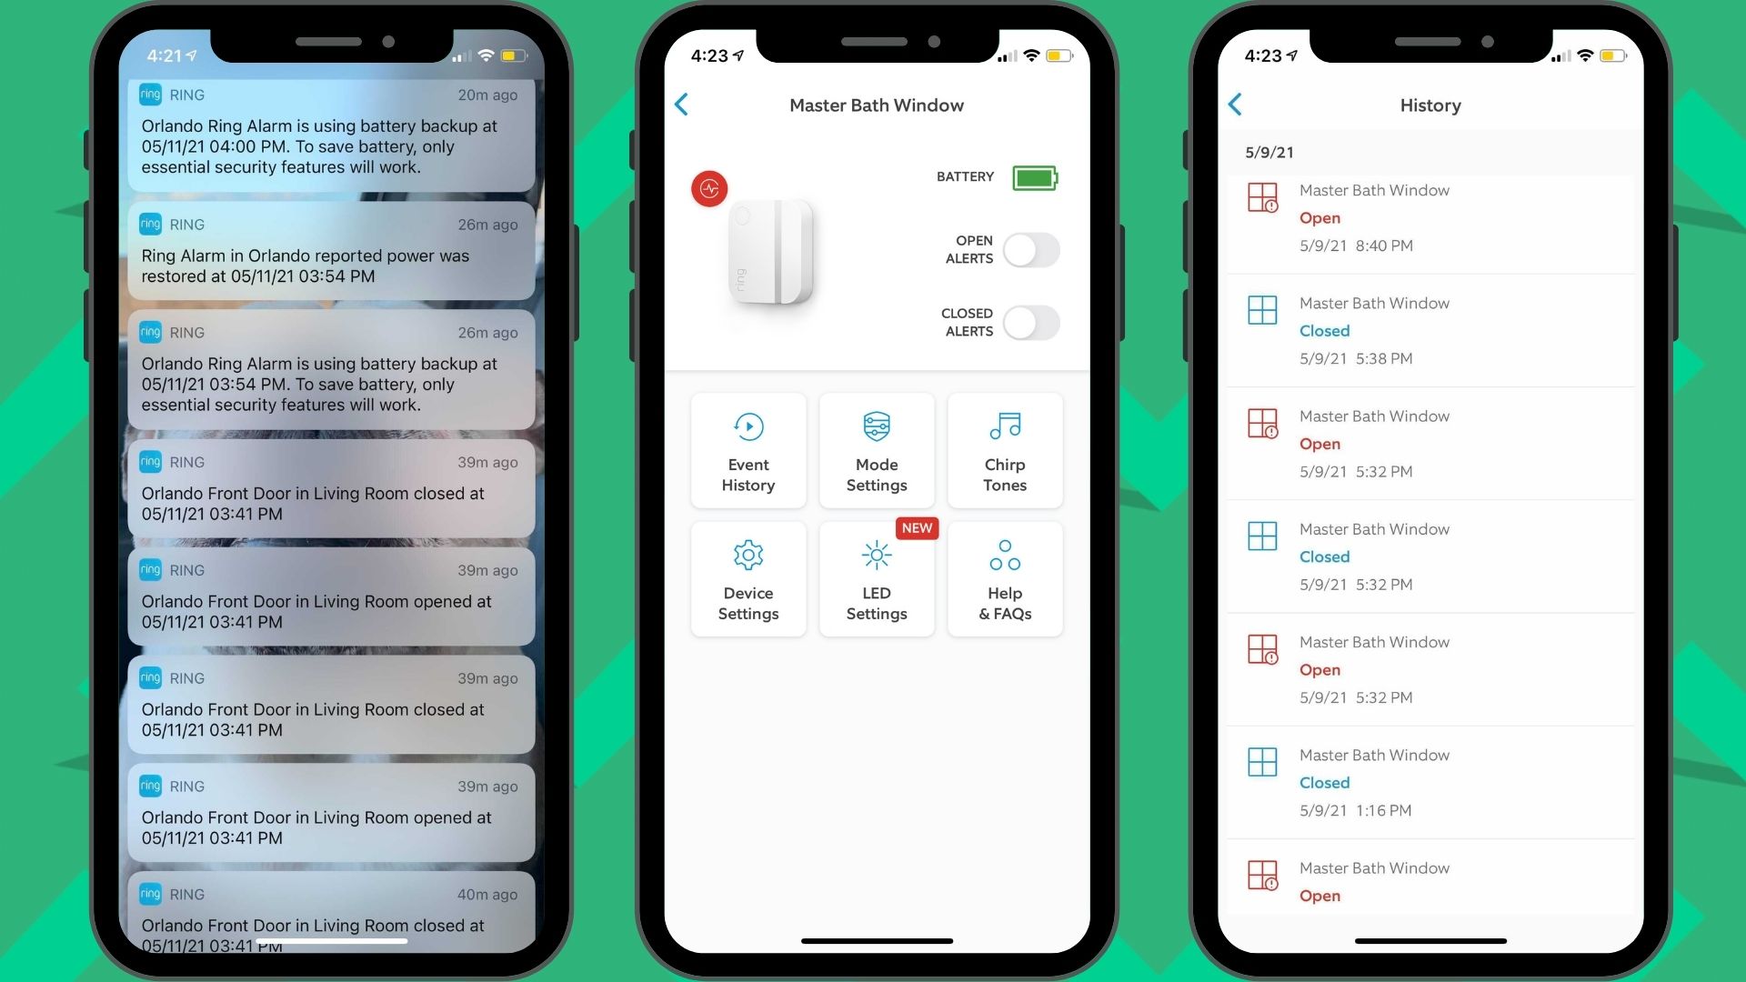Toggle Closed Alerts switch on
The width and height of the screenshot is (1746, 982).
[x=1032, y=320]
